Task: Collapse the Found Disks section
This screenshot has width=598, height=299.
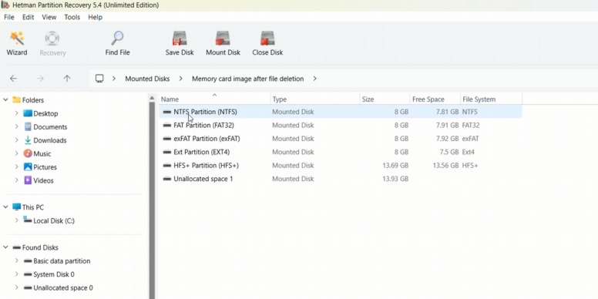Action: pos(5,247)
